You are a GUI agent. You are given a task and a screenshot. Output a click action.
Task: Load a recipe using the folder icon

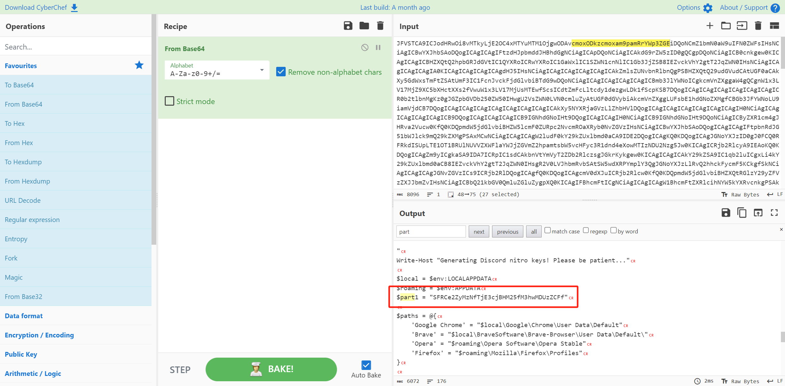coord(364,26)
